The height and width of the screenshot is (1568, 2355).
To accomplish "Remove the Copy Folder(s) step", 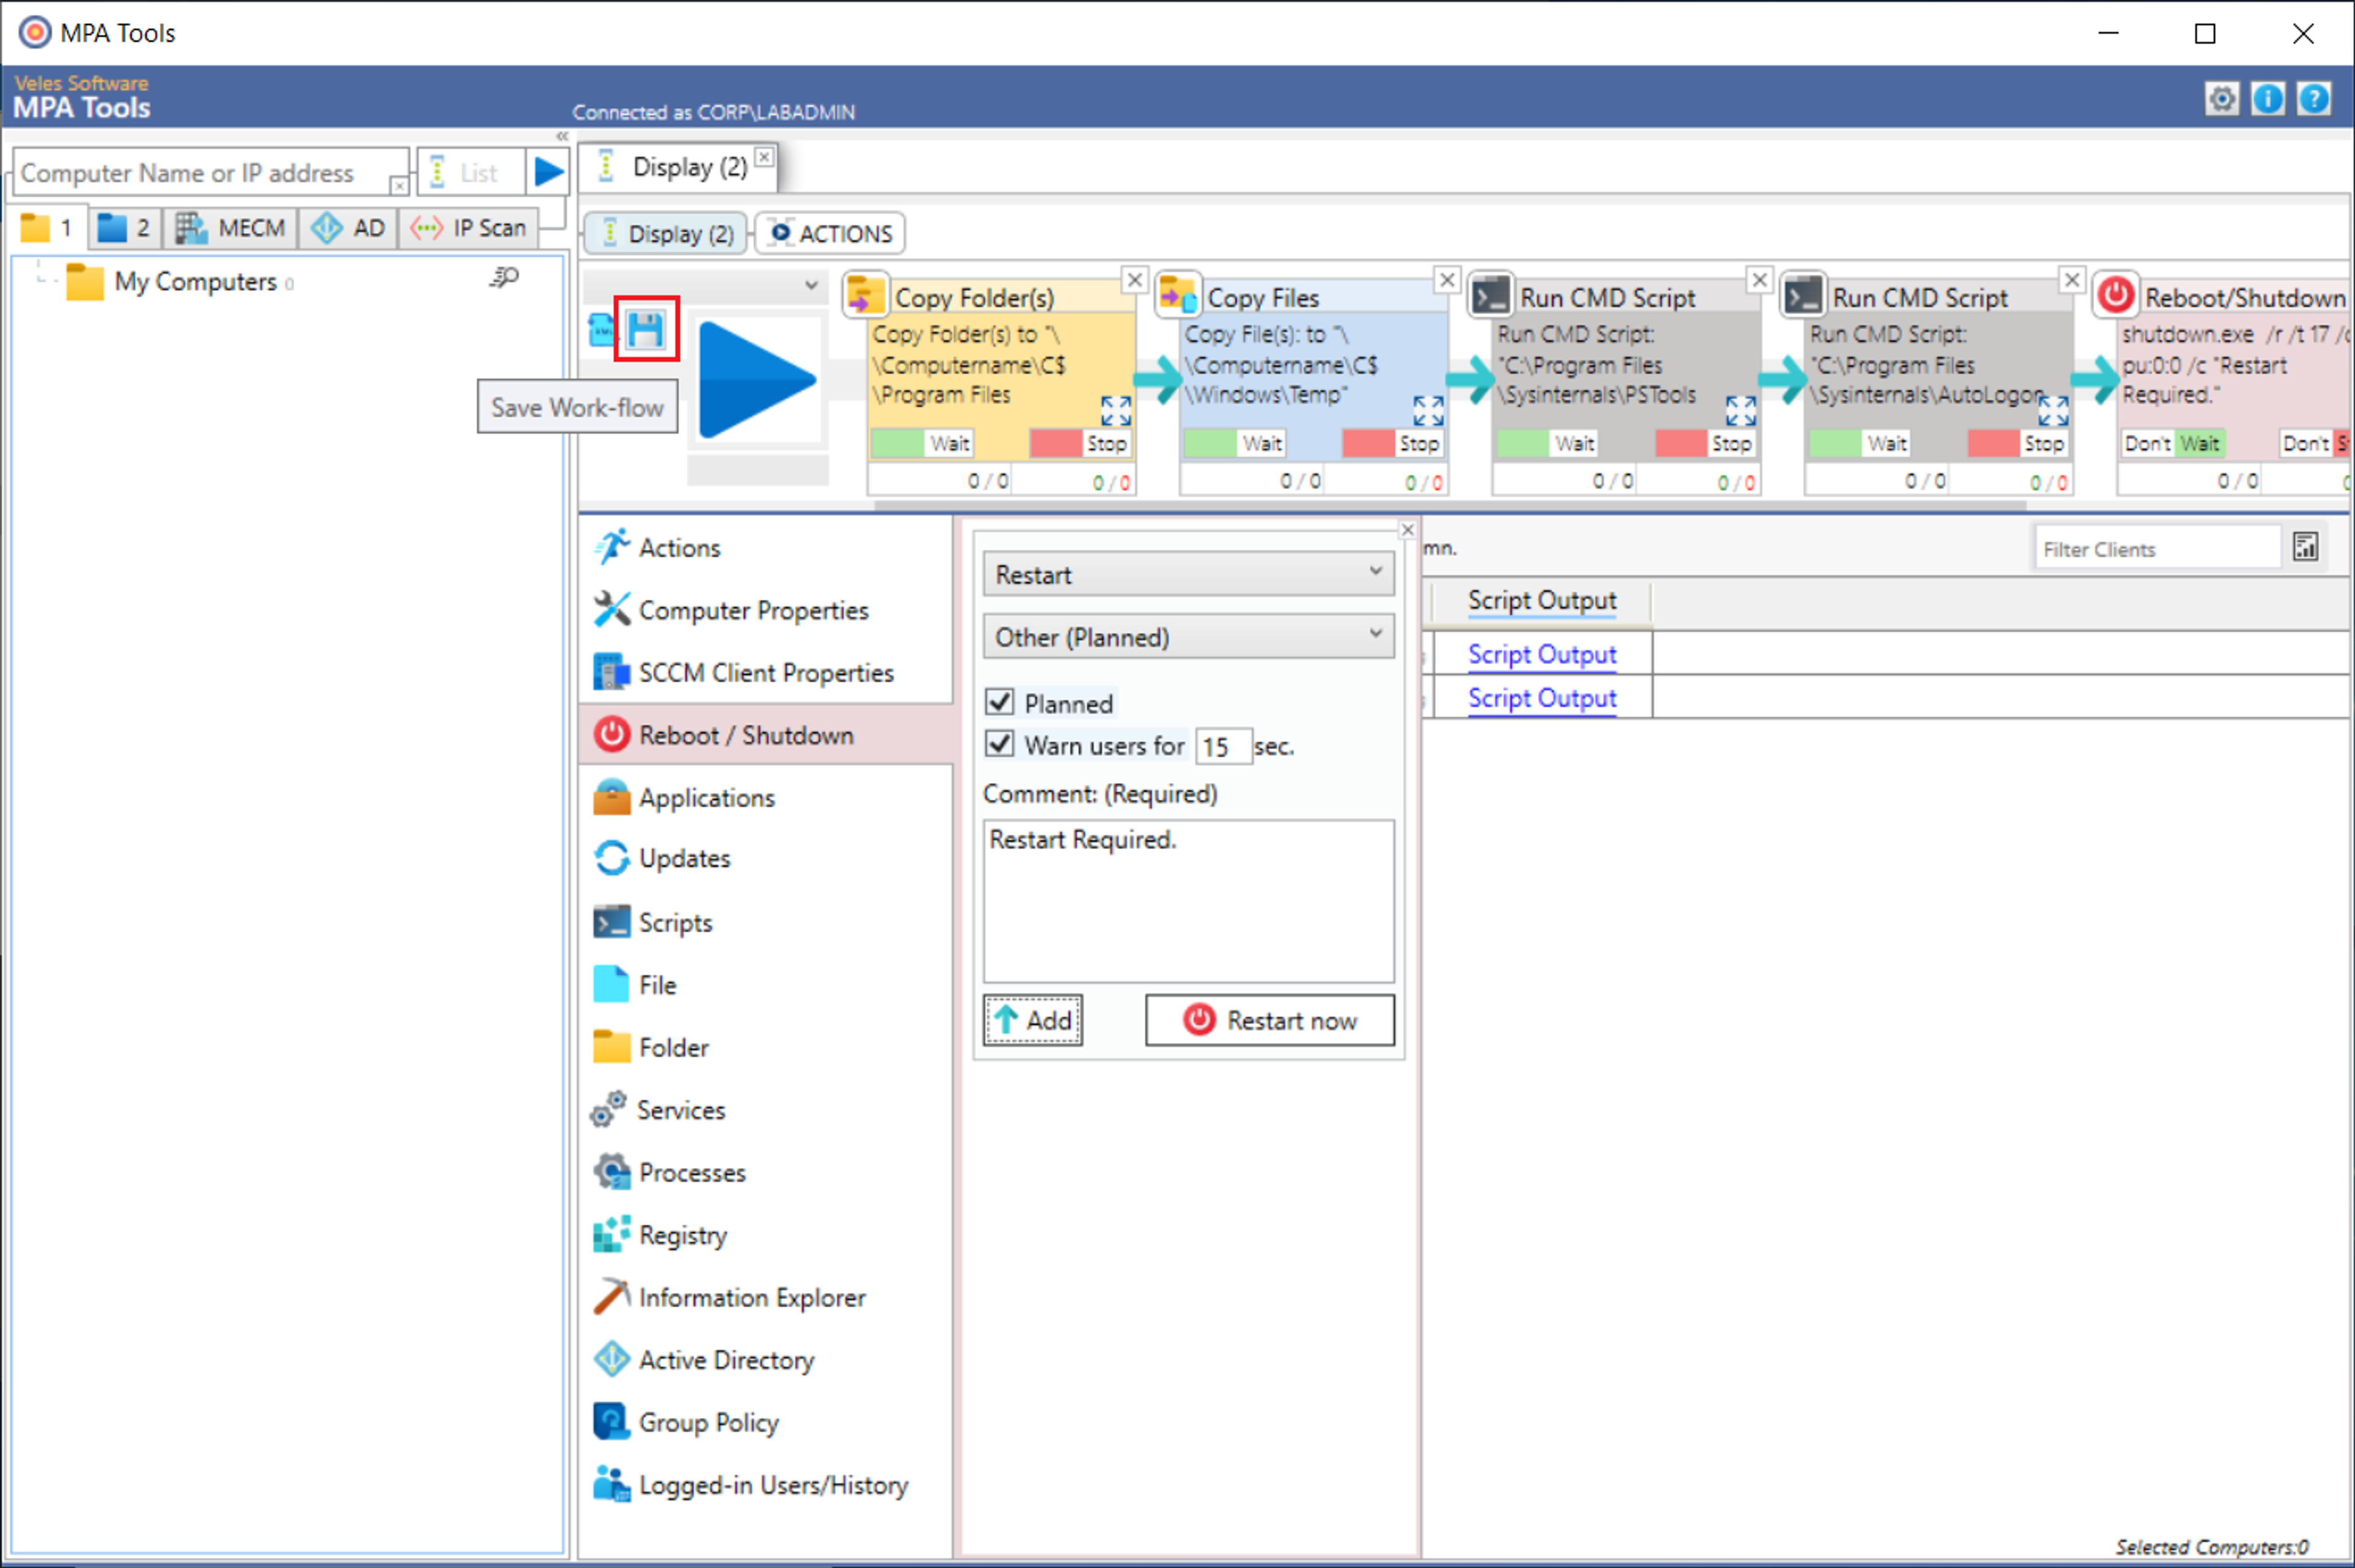I will click(1134, 280).
